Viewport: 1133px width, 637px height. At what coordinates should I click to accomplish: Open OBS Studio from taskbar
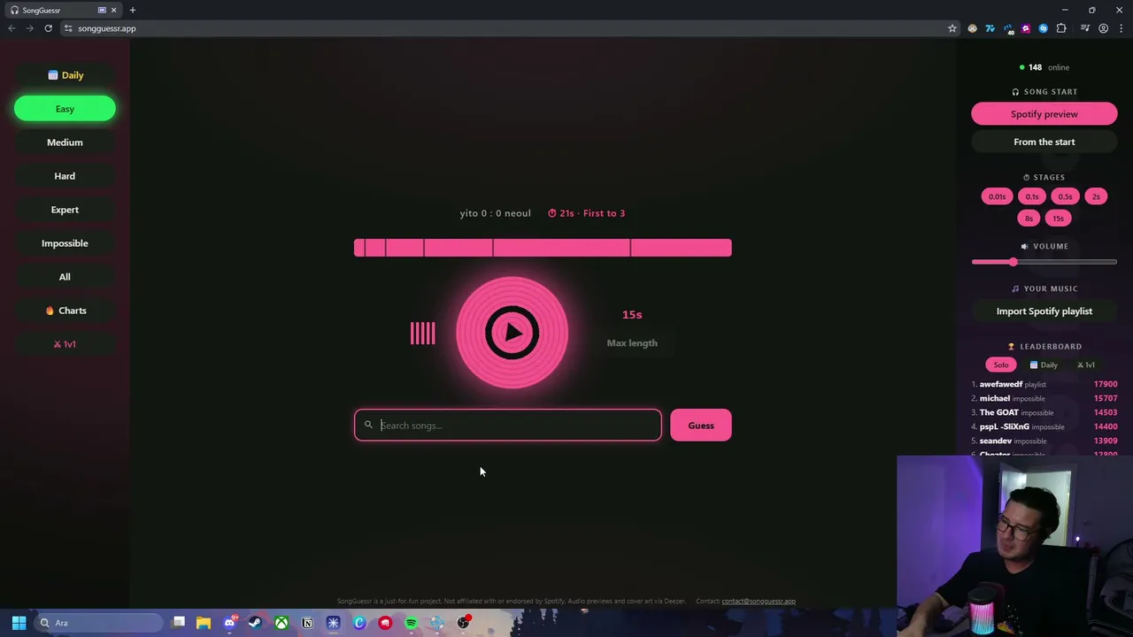(x=463, y=623)
